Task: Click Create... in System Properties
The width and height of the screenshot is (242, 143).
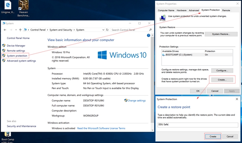Action: tap(222, 80)
